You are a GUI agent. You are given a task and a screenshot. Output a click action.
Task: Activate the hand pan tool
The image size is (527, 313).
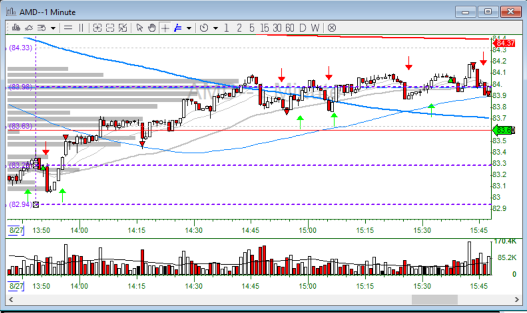point(152,28)
